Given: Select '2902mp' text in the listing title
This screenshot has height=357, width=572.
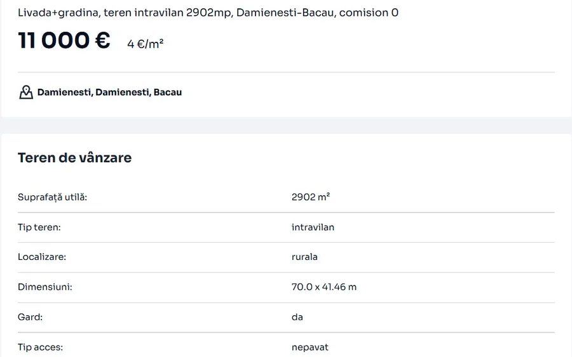Looking at the screenshot, I should click(209, 13).
